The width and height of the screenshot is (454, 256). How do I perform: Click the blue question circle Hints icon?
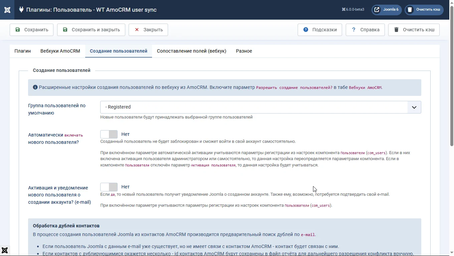[x=306, y=30]
